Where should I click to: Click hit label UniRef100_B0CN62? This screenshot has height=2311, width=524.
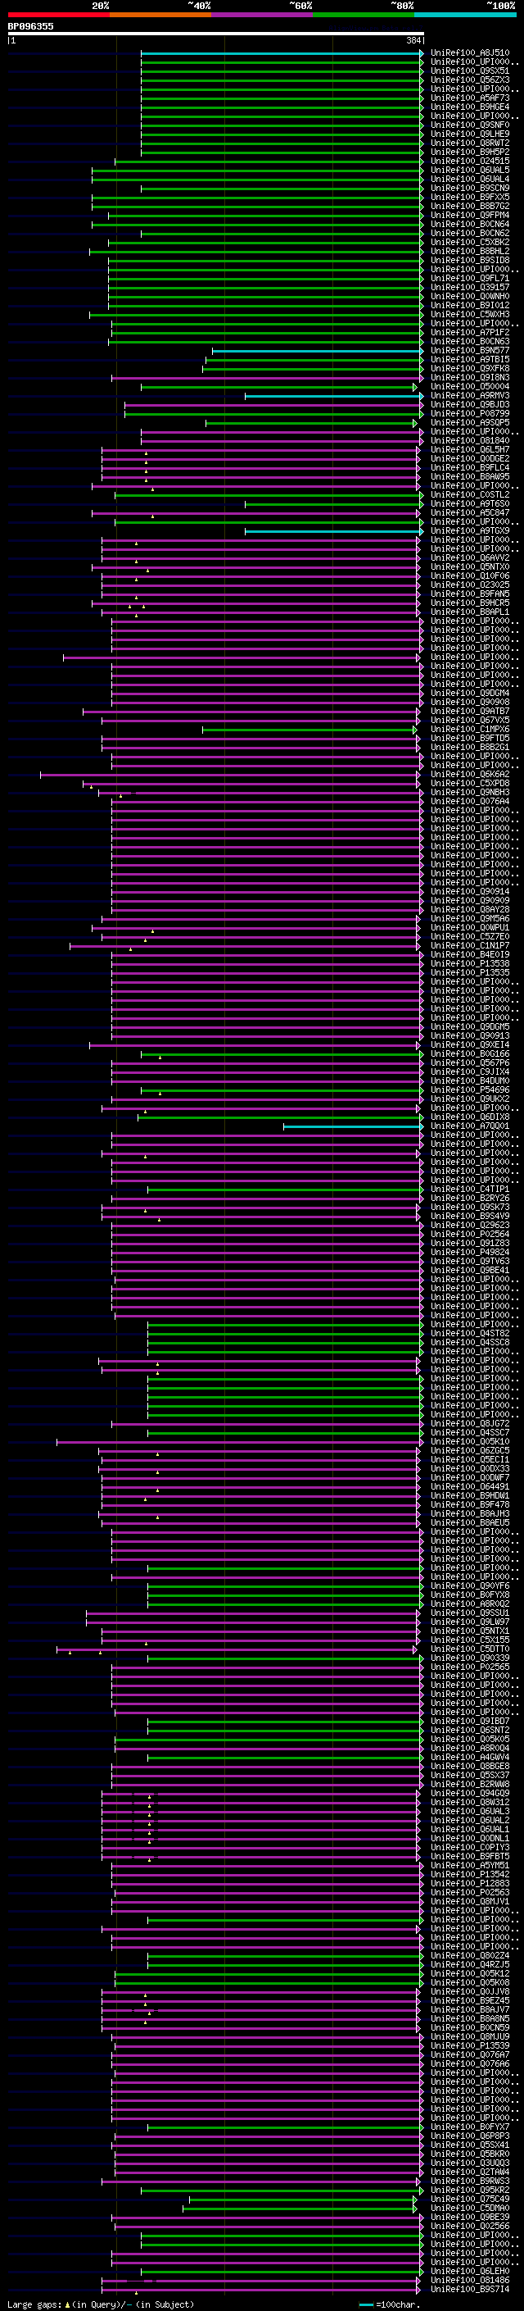(x=469, y=234)
